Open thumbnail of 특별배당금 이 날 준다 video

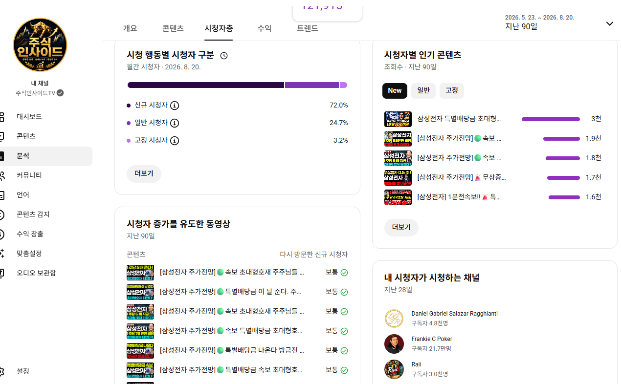pyautogui.click(x=140, y=292)
